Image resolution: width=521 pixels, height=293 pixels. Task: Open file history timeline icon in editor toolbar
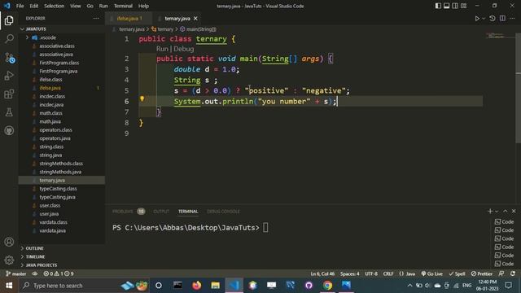pos(493,19)
